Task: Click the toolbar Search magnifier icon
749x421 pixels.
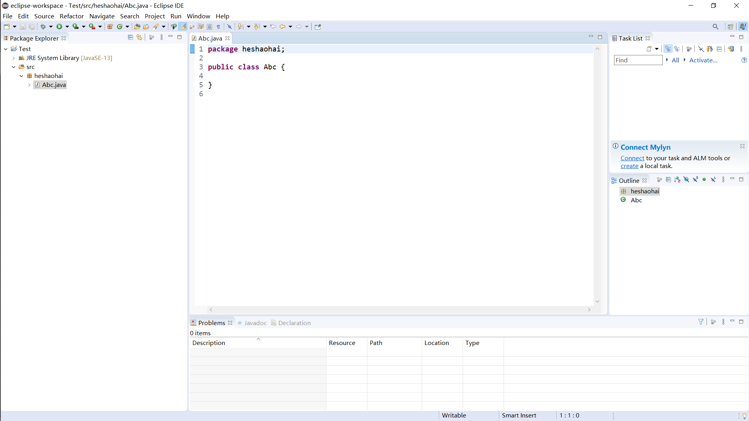Action: tap(715, 27)
